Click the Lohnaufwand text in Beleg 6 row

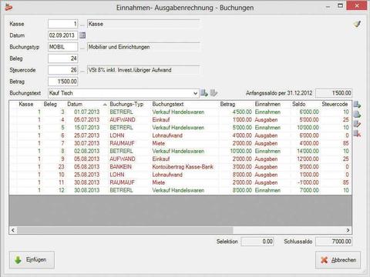tap(167, 135)
